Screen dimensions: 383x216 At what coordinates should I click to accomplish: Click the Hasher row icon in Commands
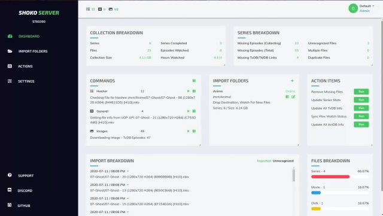[92, 91]
